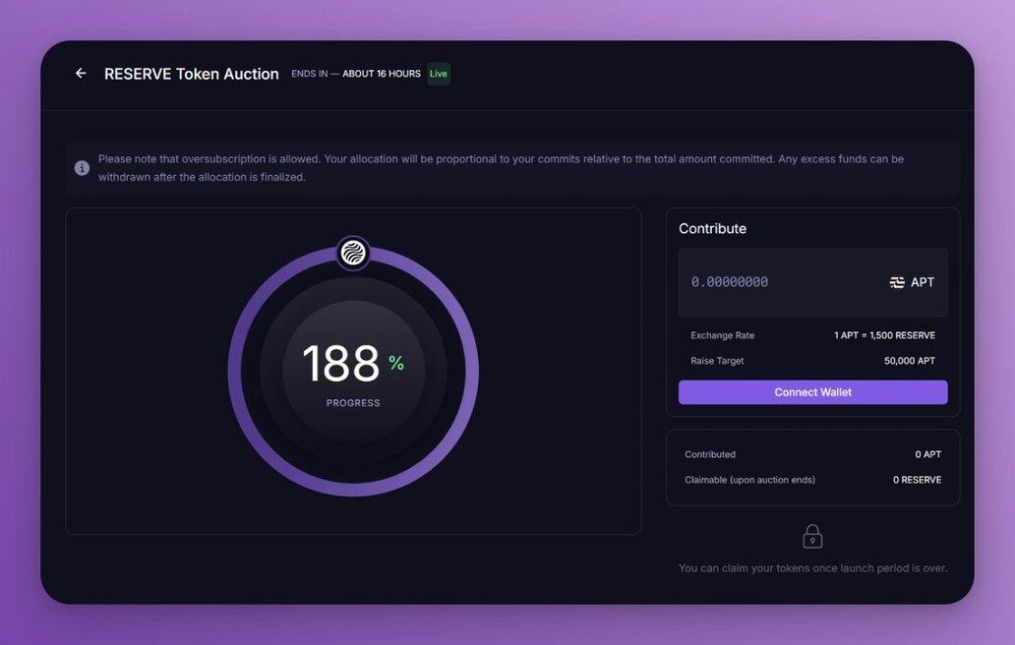The width and height of the screenshot is (1015, 645).
Task: Select the RESERVE Token Auction heading
Action: pyautogui.click(x=192, y=74)
